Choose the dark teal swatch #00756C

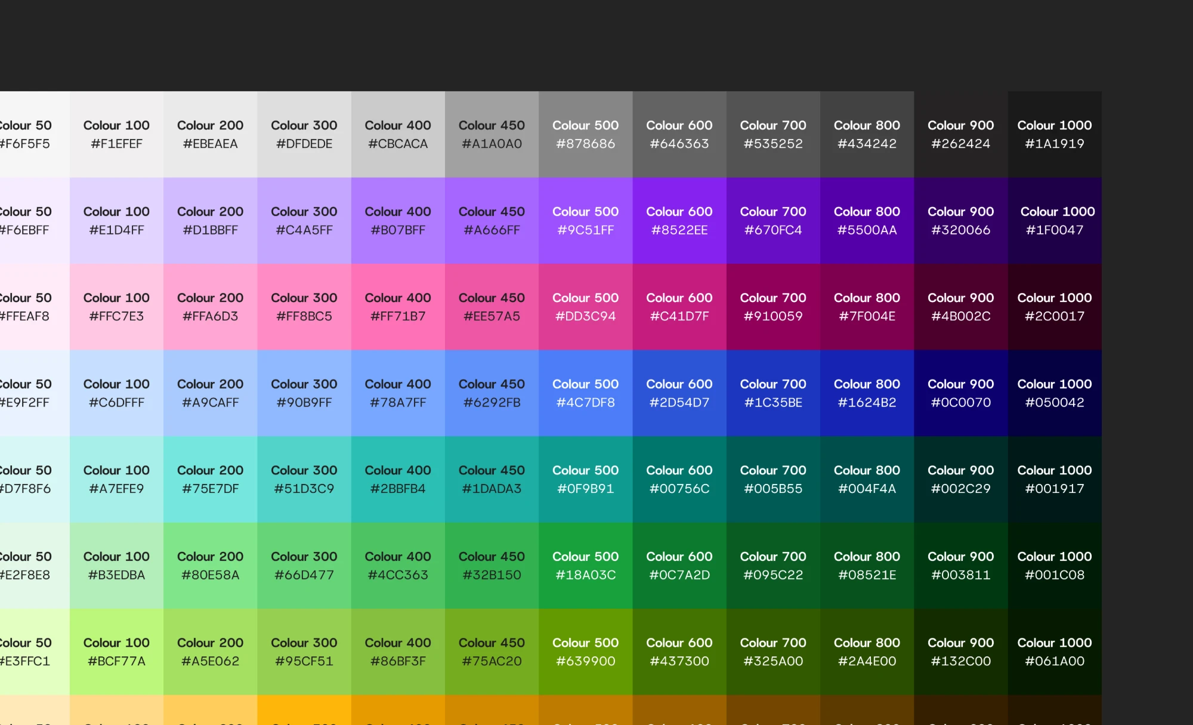click(679, 479)
